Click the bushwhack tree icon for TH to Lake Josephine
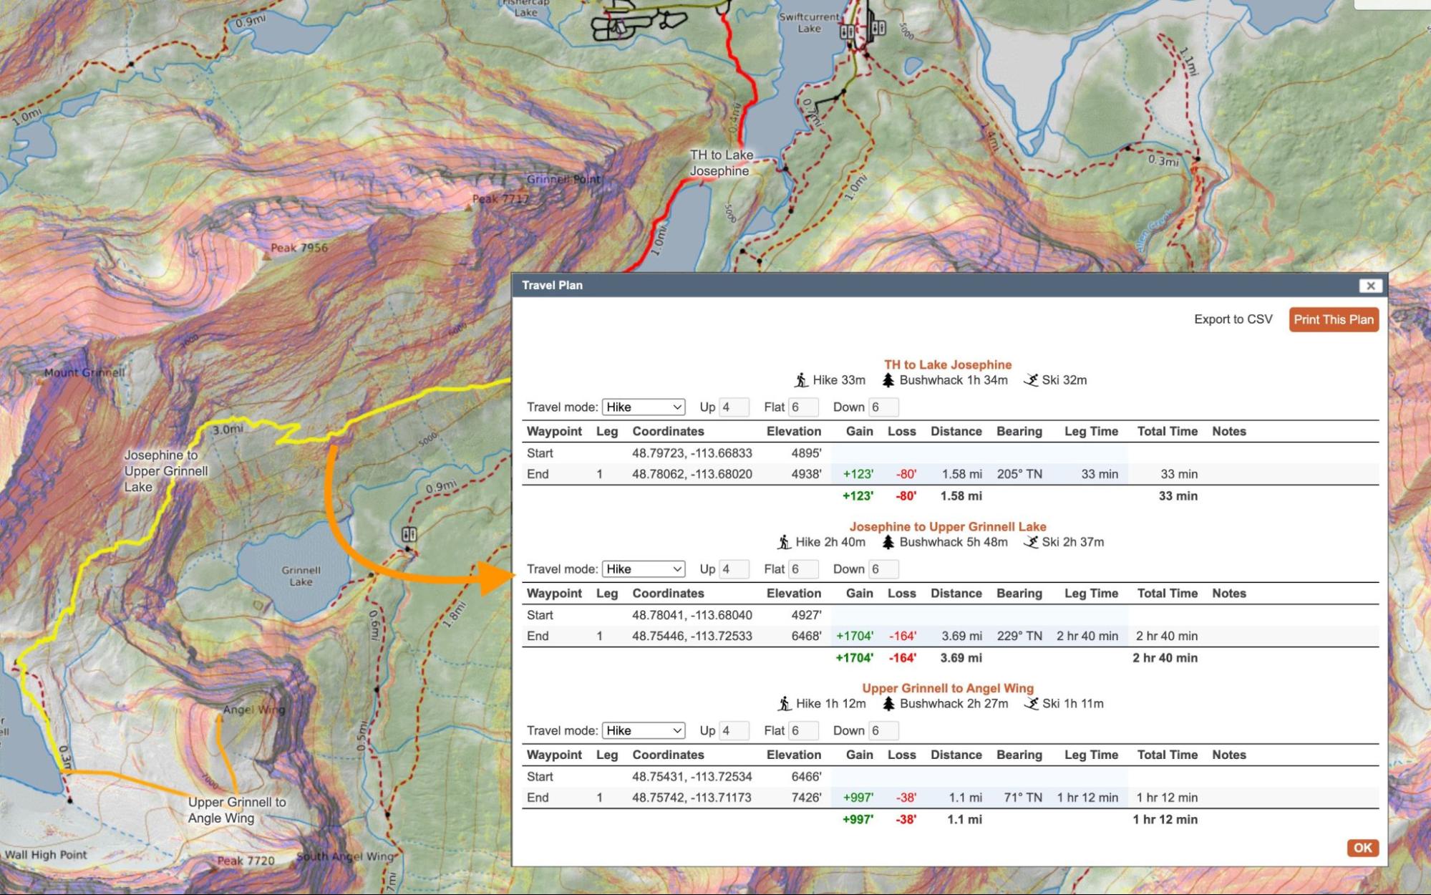Screen dimensions: 1431x895 [x=888, y=380]
